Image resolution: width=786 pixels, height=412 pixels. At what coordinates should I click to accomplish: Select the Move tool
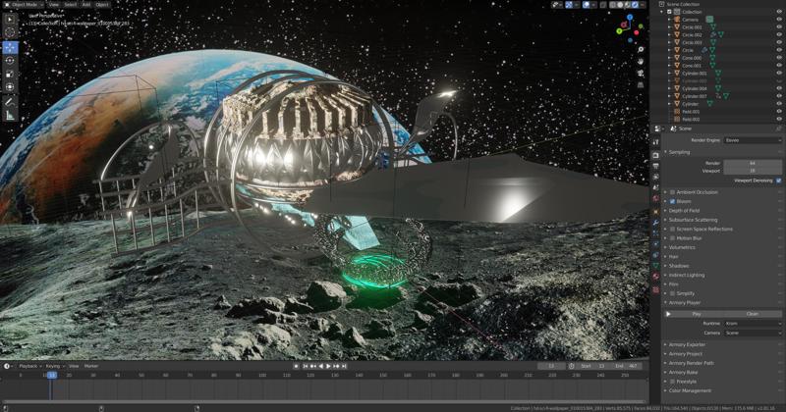click(10, 47)
